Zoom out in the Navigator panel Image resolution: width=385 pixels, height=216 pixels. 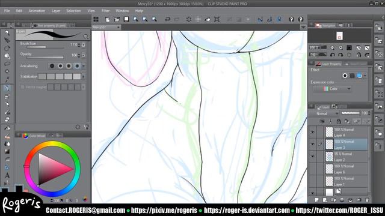[332, 48]
